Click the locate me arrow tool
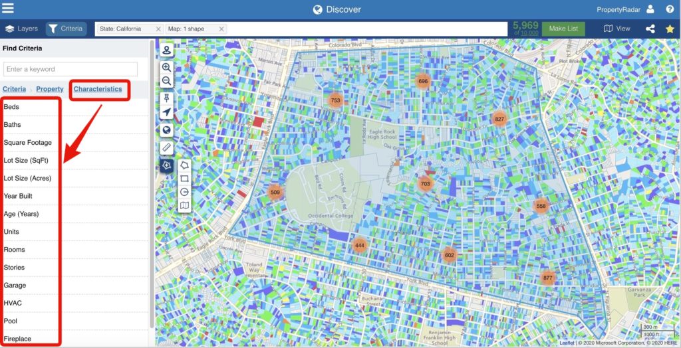The width and height of the screenshot is (681, 348). pyautogui.click(x=167, y=112)
